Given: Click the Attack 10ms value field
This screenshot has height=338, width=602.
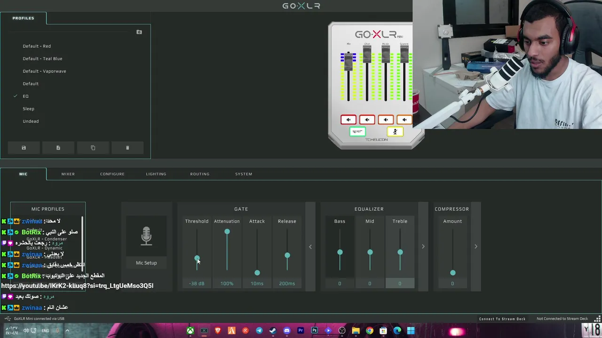Looking at the screenshot, I should (257, 284).
